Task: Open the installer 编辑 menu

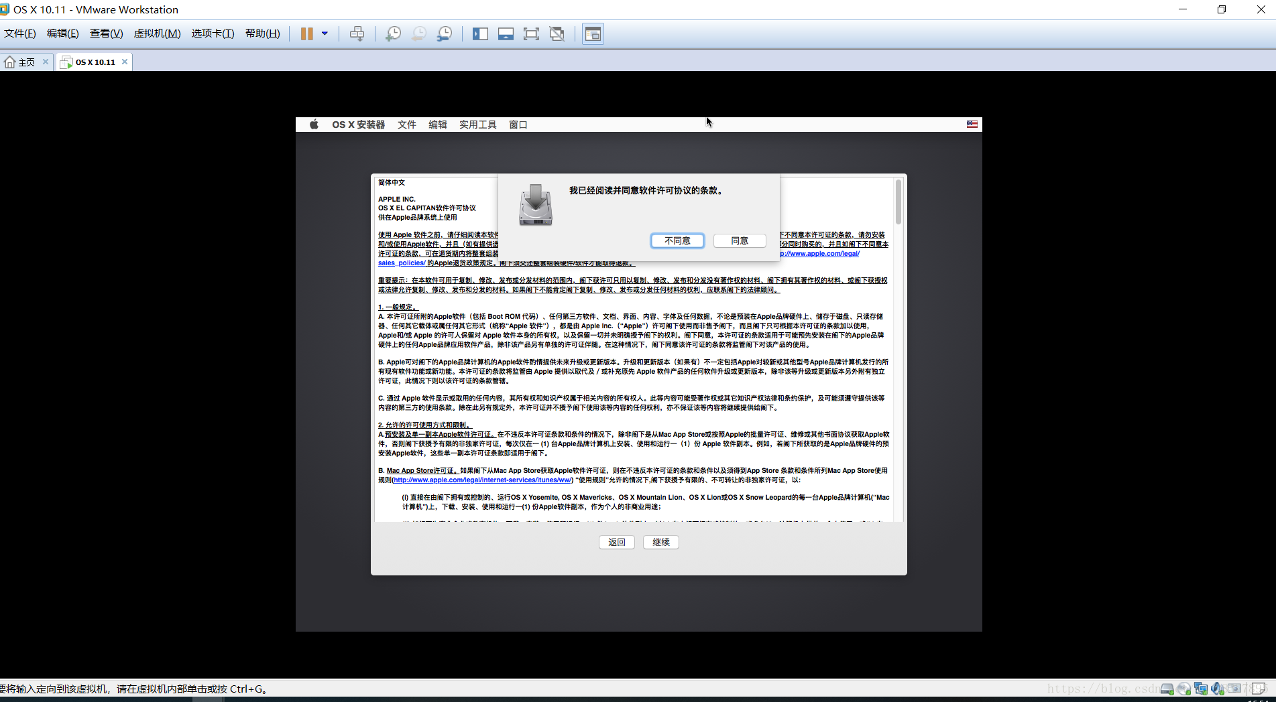Action: [437, 125]
